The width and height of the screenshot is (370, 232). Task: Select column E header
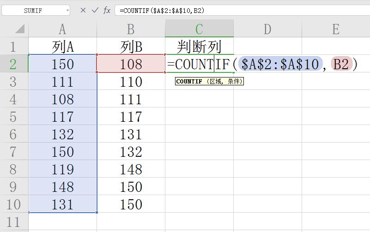[x=336, y=30]
